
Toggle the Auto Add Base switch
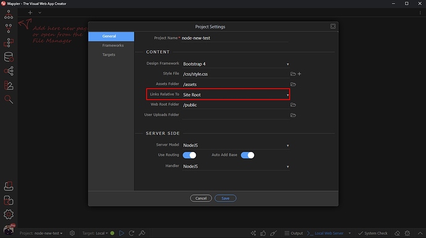(248, 155)
